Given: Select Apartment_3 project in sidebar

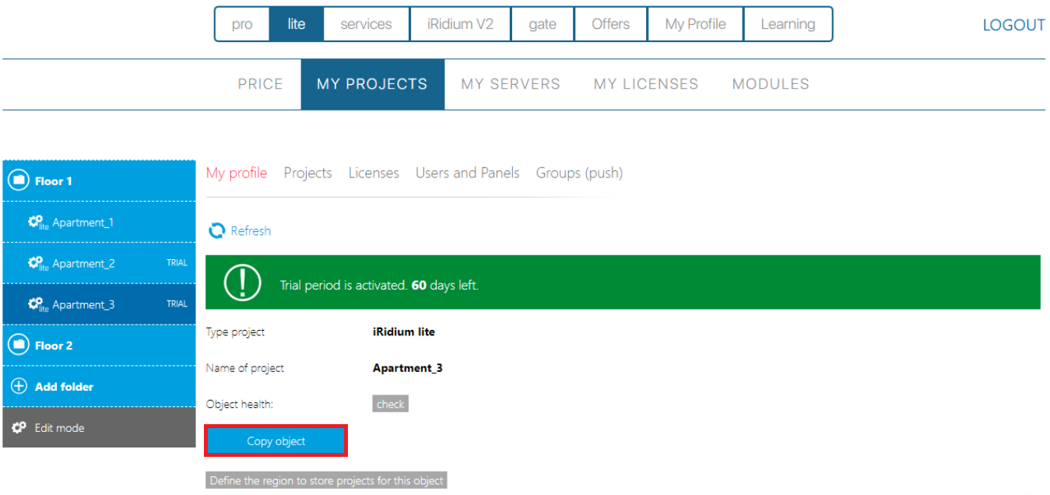Looking at the screenshot, I should [x=83, y=305].
